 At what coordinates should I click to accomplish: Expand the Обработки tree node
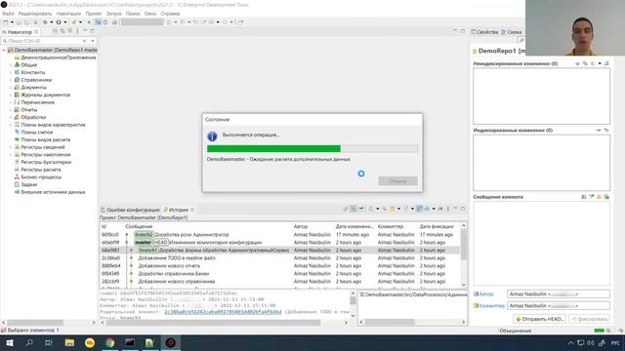pos(11,117)
